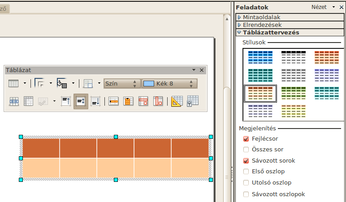The image size is (346, 202).
Task: Click the area fill paint bucket icon
Action: (62, 83)
